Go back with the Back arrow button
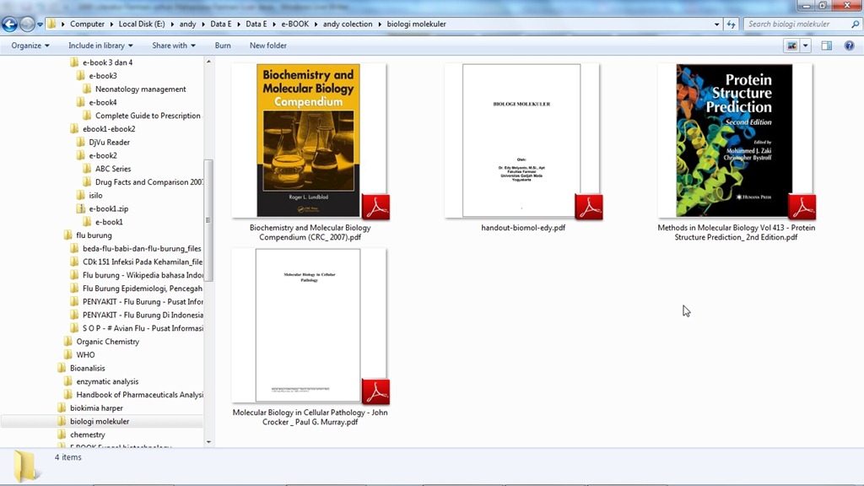 [x=9, y=24]
